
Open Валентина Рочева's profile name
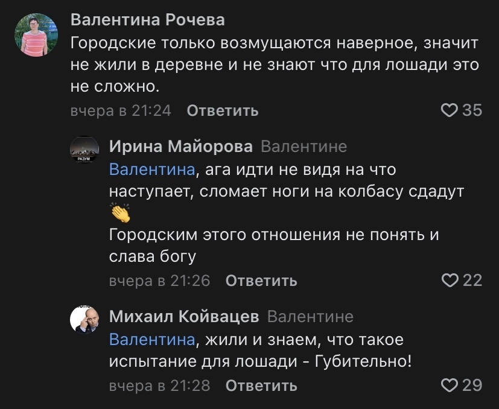[x=148, y=20]
